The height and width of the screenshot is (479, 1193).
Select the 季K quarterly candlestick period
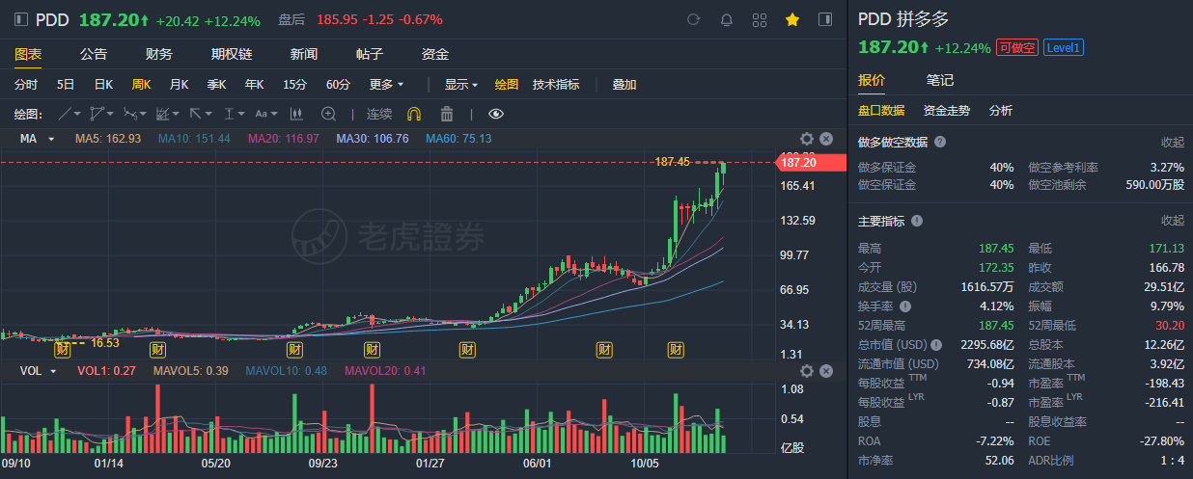[216, 84]
